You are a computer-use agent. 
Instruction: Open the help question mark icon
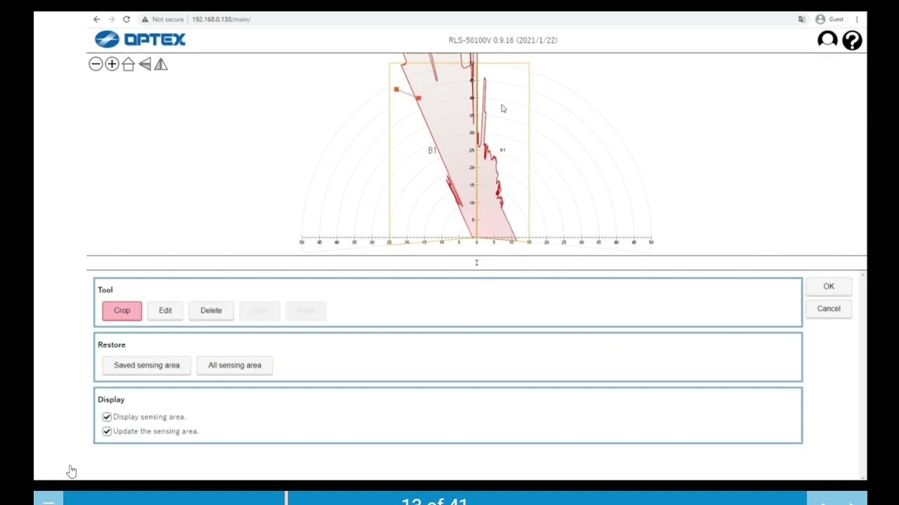click(852, 40)
